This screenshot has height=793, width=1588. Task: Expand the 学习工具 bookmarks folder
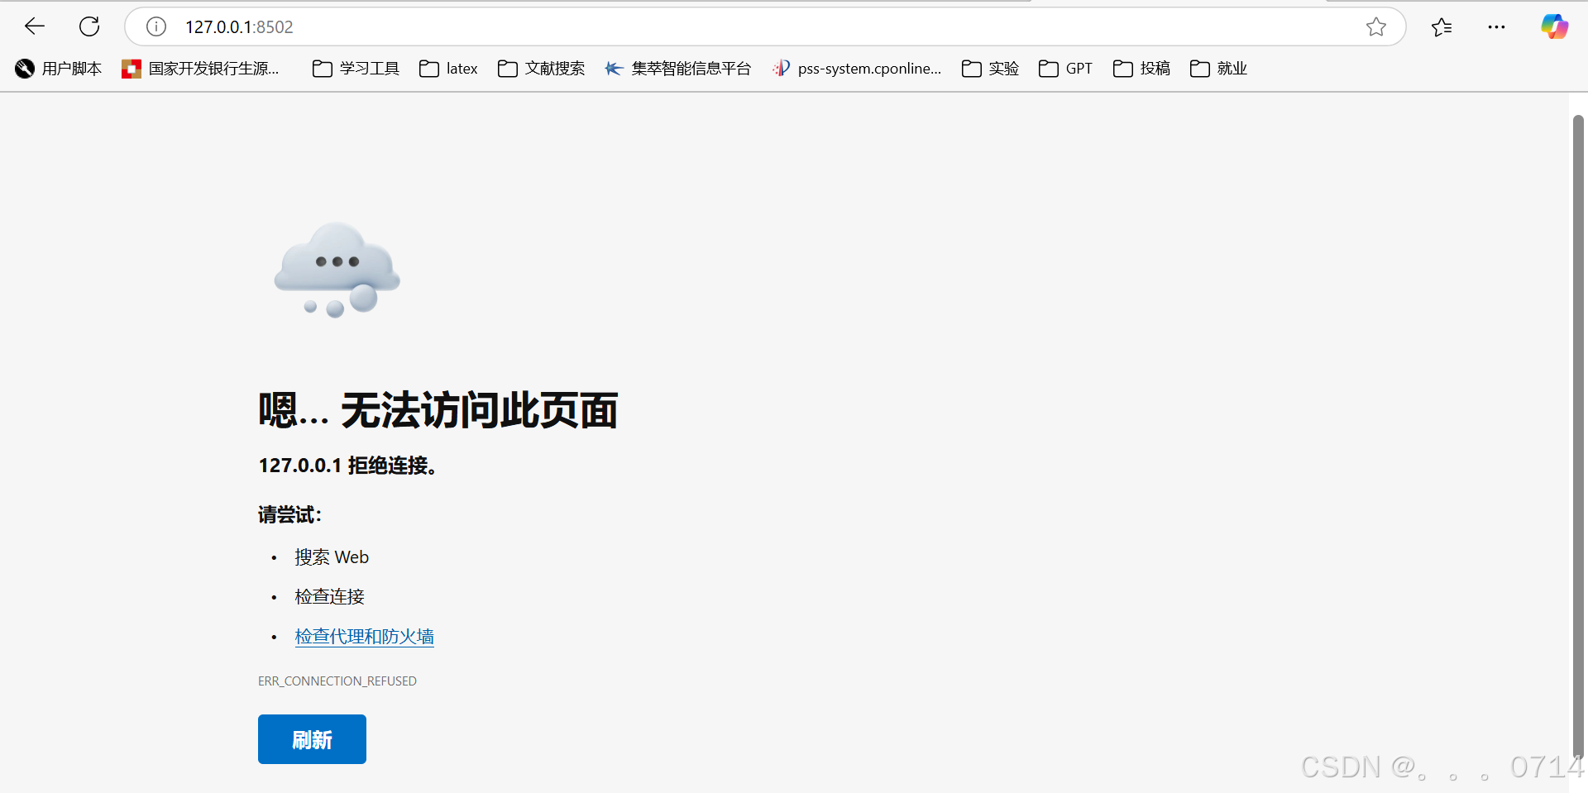[x=354, y=69]
